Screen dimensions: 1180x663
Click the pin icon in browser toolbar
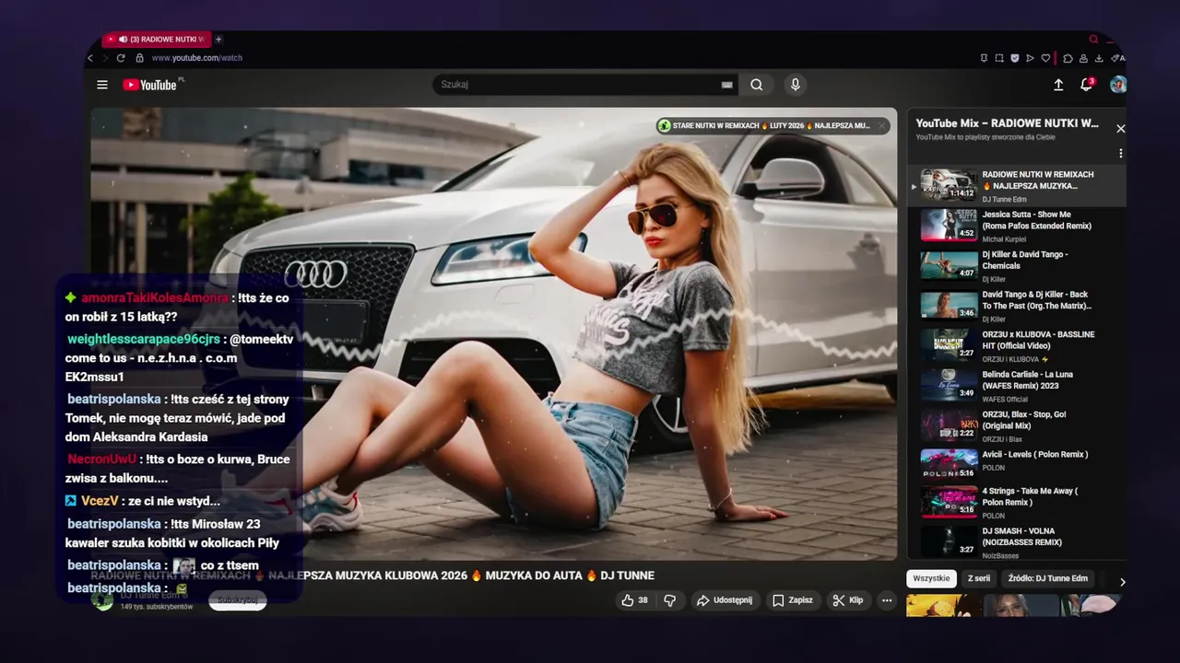point(984,58)
